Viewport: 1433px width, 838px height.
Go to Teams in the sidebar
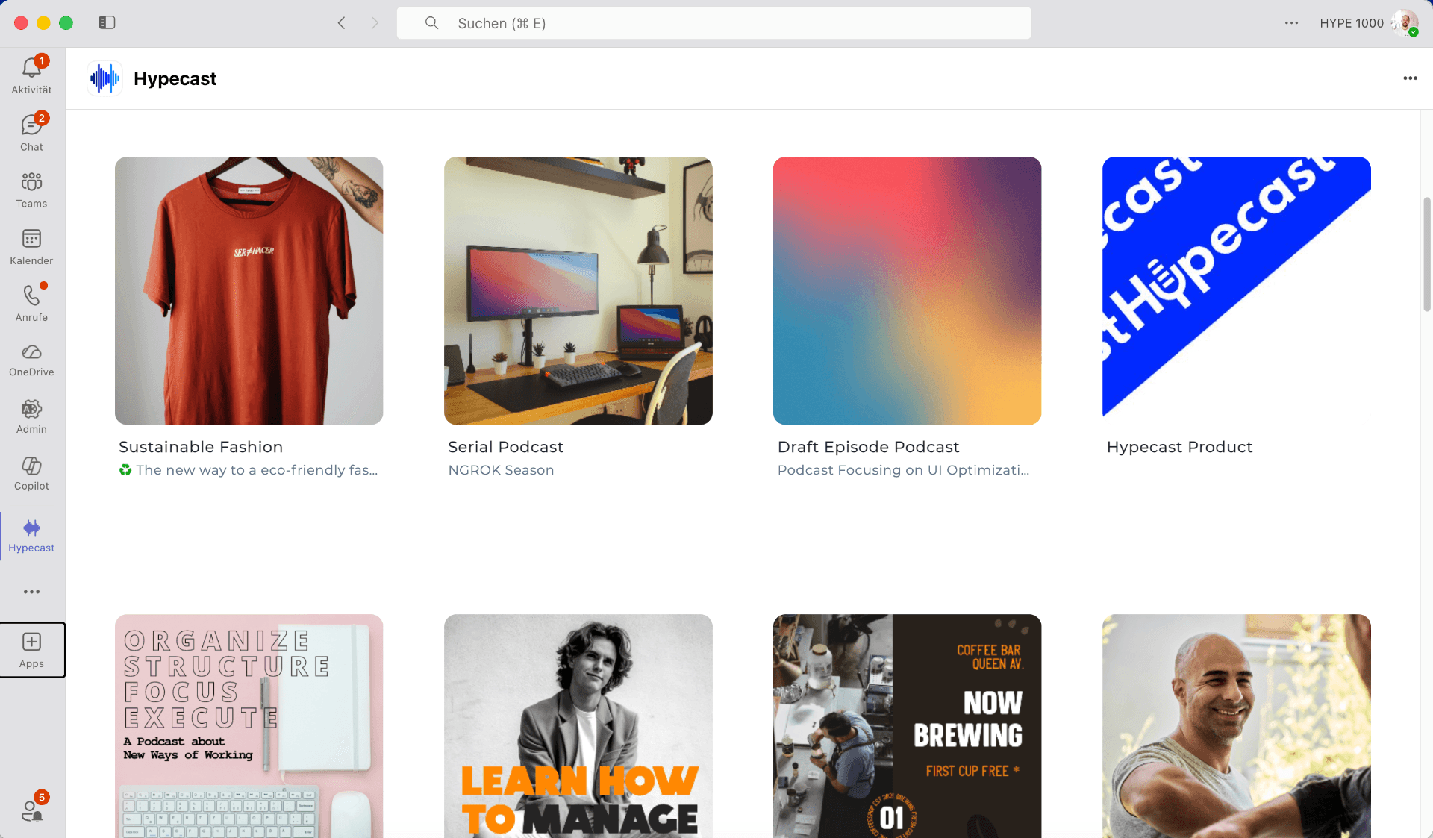point(31,190)
